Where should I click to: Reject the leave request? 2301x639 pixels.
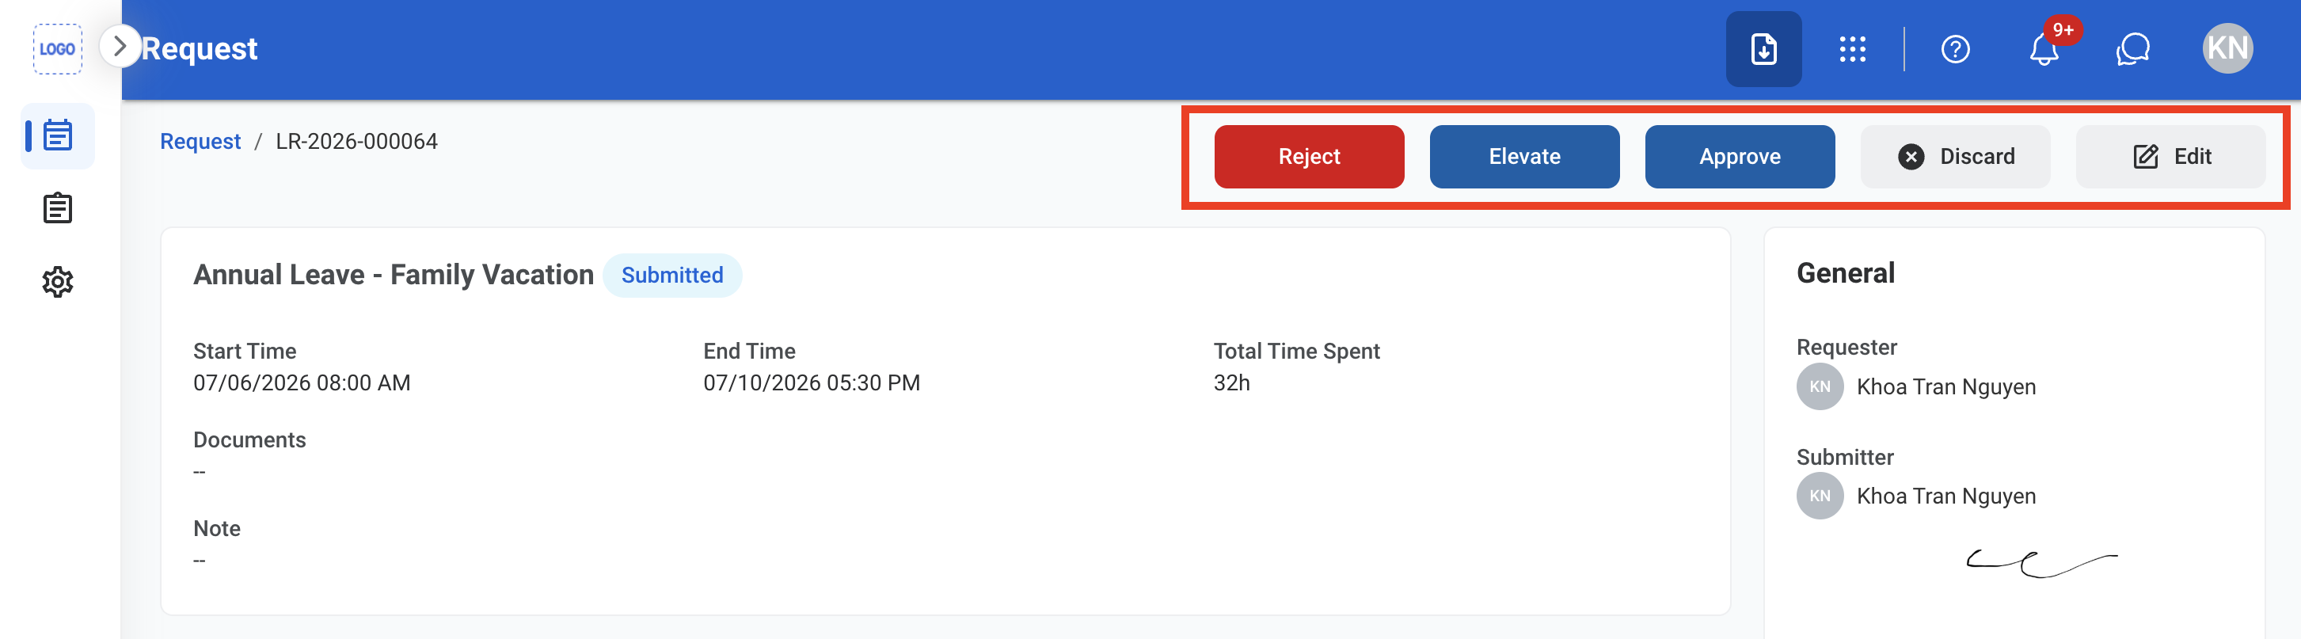point(1309,157)
